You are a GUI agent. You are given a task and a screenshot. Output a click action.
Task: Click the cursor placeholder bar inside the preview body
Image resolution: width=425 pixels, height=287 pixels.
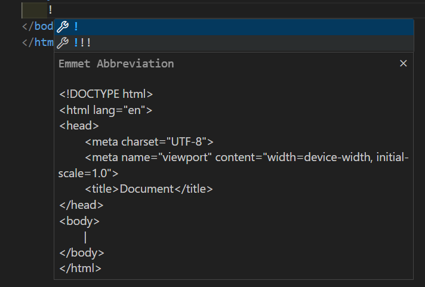tap(85, 237)
